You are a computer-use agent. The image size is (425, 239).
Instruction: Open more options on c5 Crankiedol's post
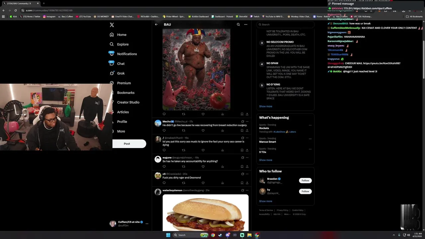[247, 174]
